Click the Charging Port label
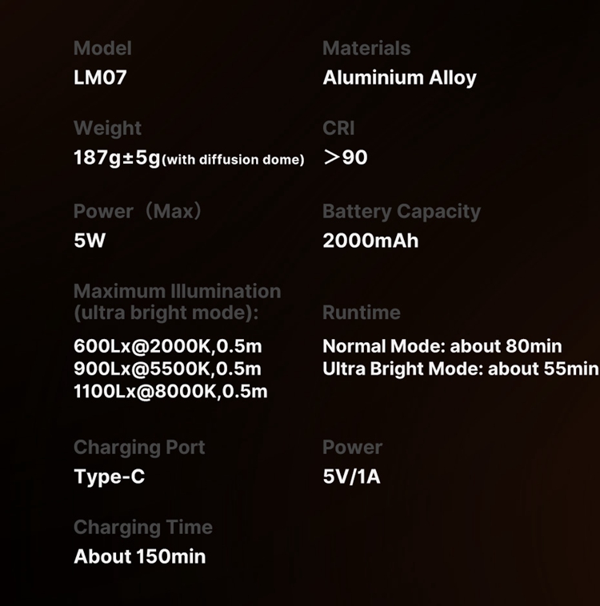Viewport: 600px width, 606px height. point(139,447)
